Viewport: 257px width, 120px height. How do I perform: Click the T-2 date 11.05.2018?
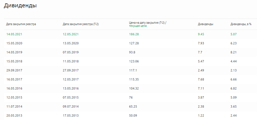(71, 61)
